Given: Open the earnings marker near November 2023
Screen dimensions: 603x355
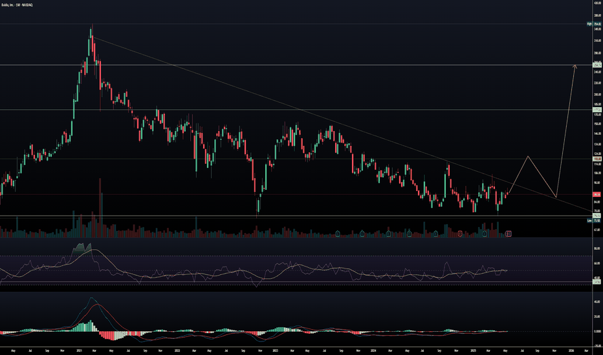Looking at the screenshot, I should point(362,234).
